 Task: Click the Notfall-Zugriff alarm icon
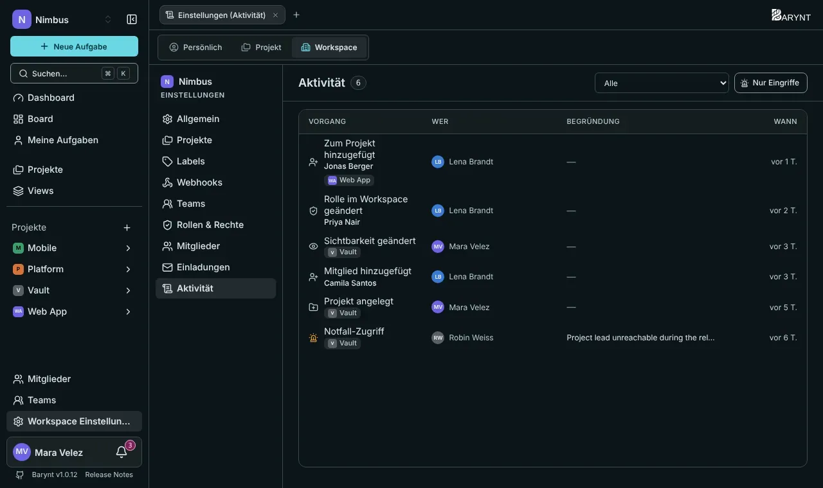tap(314, 338)
